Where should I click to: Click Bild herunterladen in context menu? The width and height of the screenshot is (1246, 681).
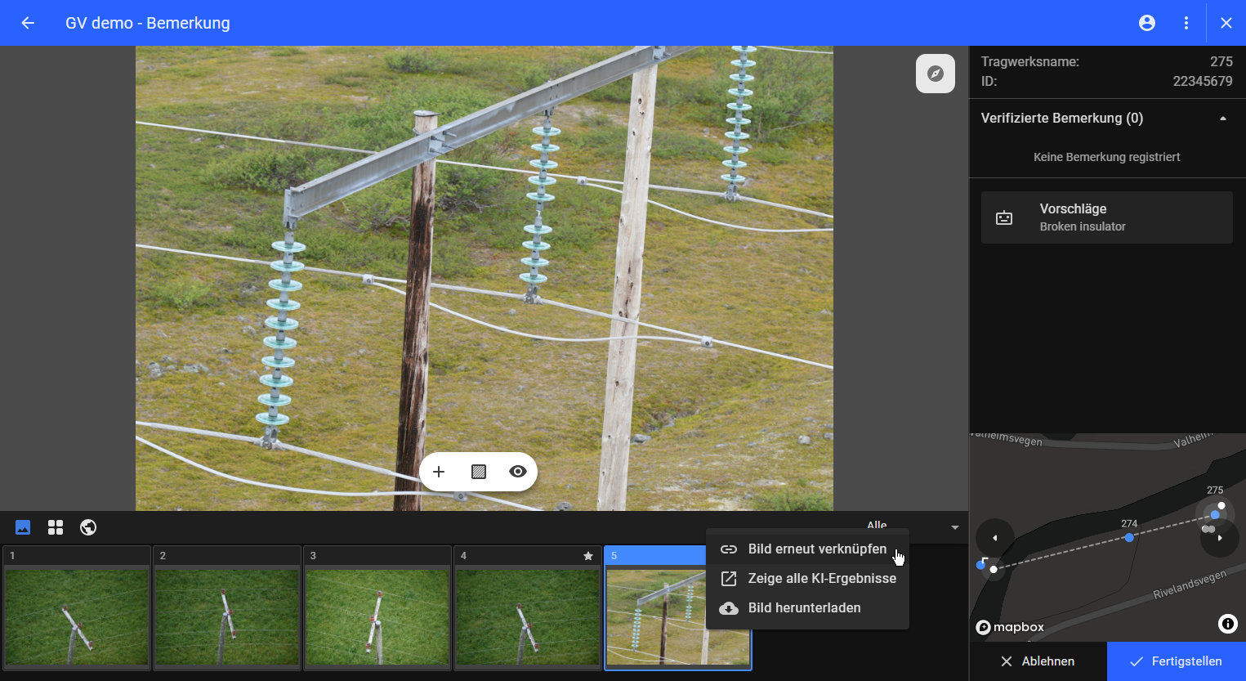(x=804, y=608)
